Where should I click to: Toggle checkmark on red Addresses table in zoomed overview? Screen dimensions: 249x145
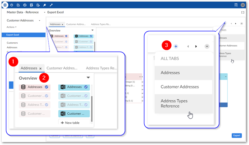click(47, 87)
